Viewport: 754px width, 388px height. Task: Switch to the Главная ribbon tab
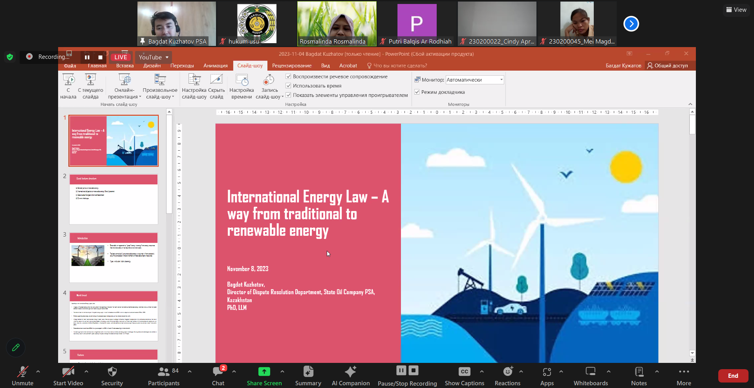[x=97, y=66]
